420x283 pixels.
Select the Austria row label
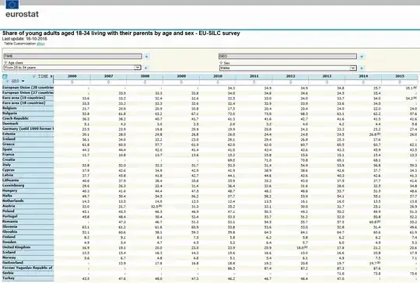9,206
